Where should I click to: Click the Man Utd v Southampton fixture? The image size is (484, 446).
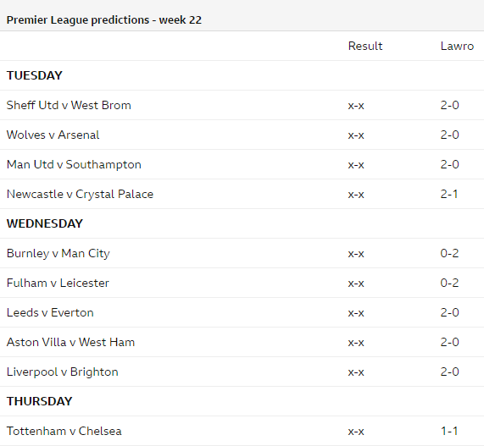[74, 164]
